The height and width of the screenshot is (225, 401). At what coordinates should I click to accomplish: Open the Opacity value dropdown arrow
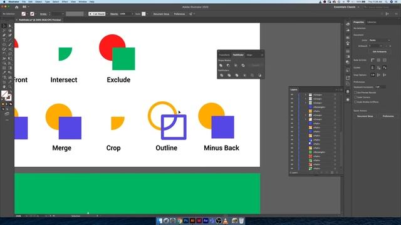[x=132, y=14]
